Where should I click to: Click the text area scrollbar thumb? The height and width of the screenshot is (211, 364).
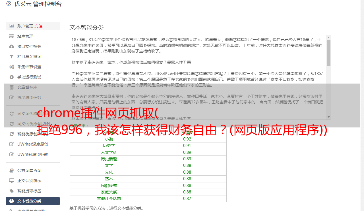click(328, 53)
